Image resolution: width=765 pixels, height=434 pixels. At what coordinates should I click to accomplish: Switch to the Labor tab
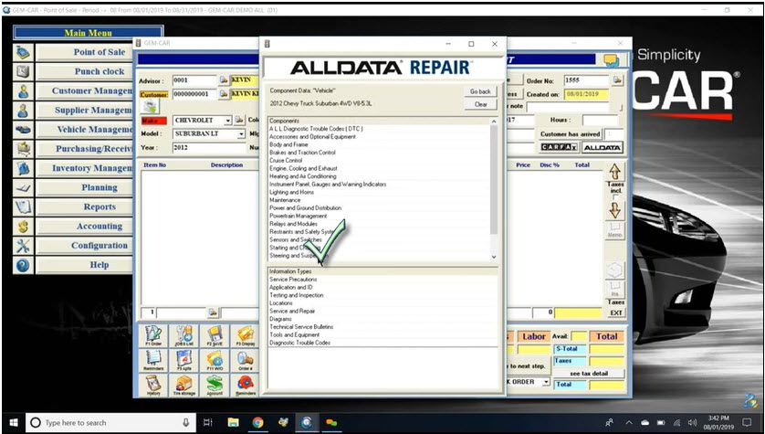[x=534, y=336]
